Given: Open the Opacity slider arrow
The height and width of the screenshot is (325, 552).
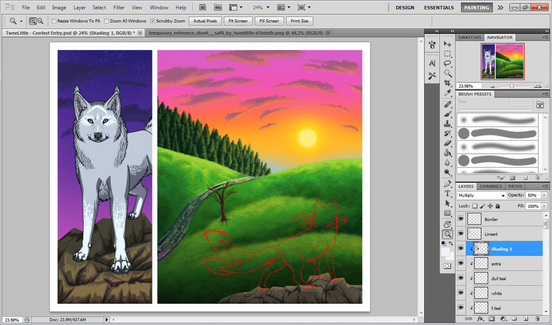Looking at the screenshot, I should 544,195.
